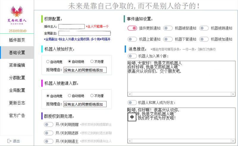Viewport: 238px width, 146px height.
Task: Click the phoenix logo of 艾雨机器人
Action: [x=17, y=11]
